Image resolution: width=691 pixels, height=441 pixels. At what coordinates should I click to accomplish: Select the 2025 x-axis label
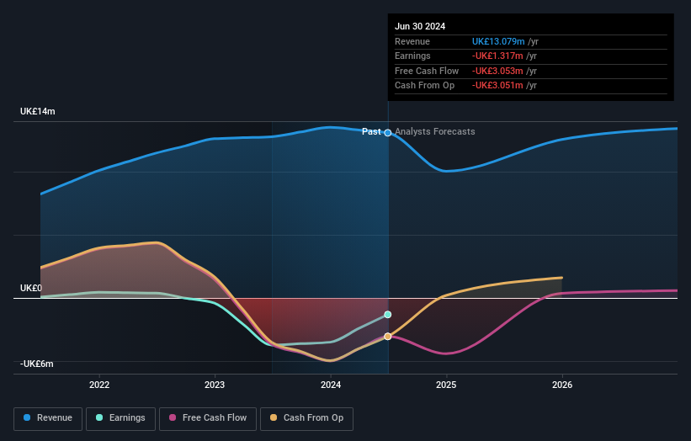(446, 385)
